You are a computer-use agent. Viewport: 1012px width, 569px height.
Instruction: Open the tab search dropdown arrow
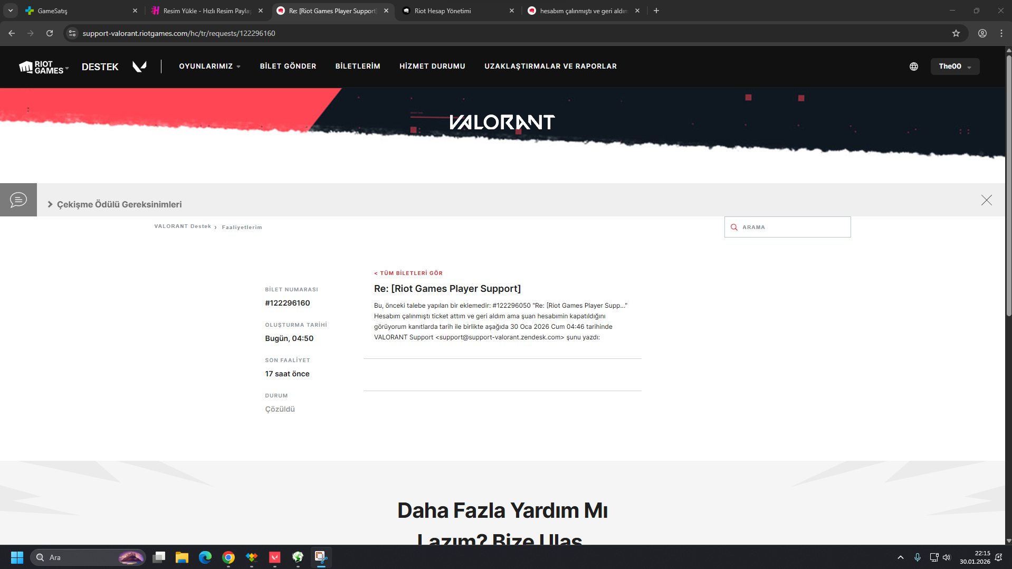11,11
